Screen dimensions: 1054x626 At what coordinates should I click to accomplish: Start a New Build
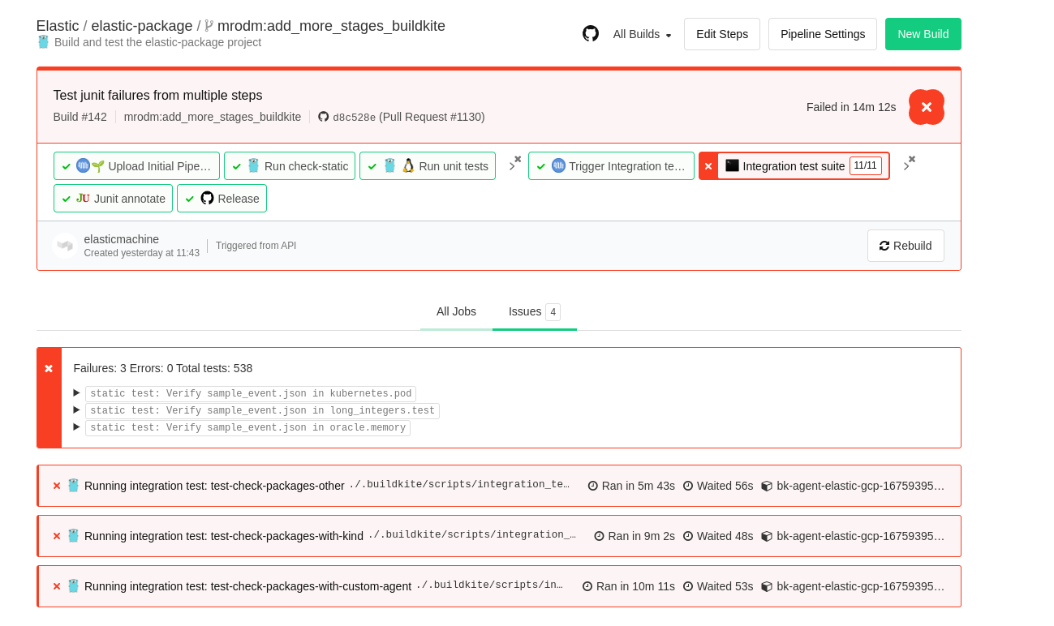(923, 34)
